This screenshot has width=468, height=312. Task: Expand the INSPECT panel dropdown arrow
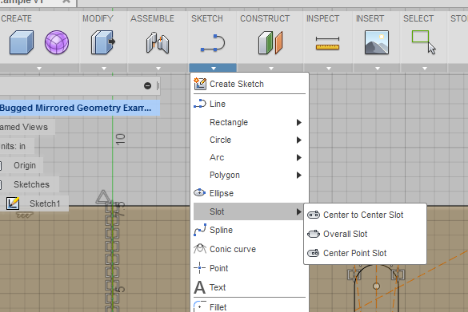pyautogui.click(x=329, y=68)
